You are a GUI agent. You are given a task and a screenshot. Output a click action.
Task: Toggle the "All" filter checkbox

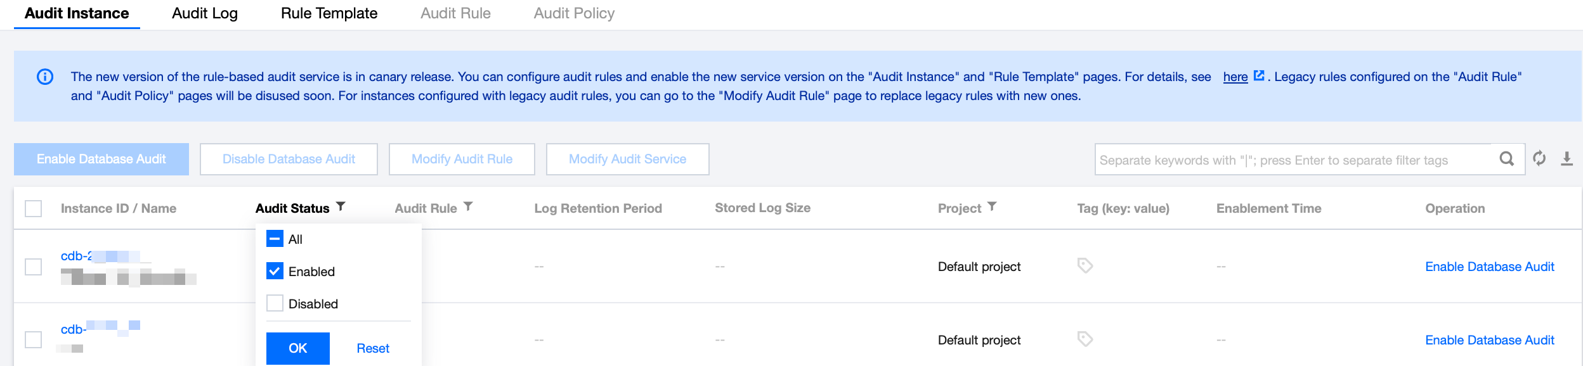coord(275,239)
